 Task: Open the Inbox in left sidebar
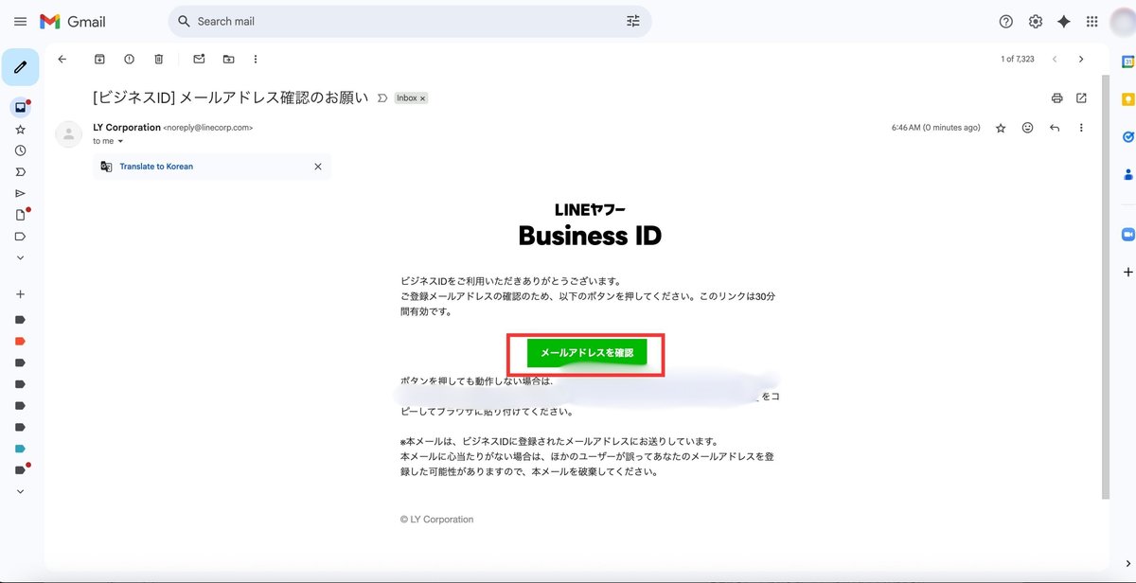[x=20, y=107]
